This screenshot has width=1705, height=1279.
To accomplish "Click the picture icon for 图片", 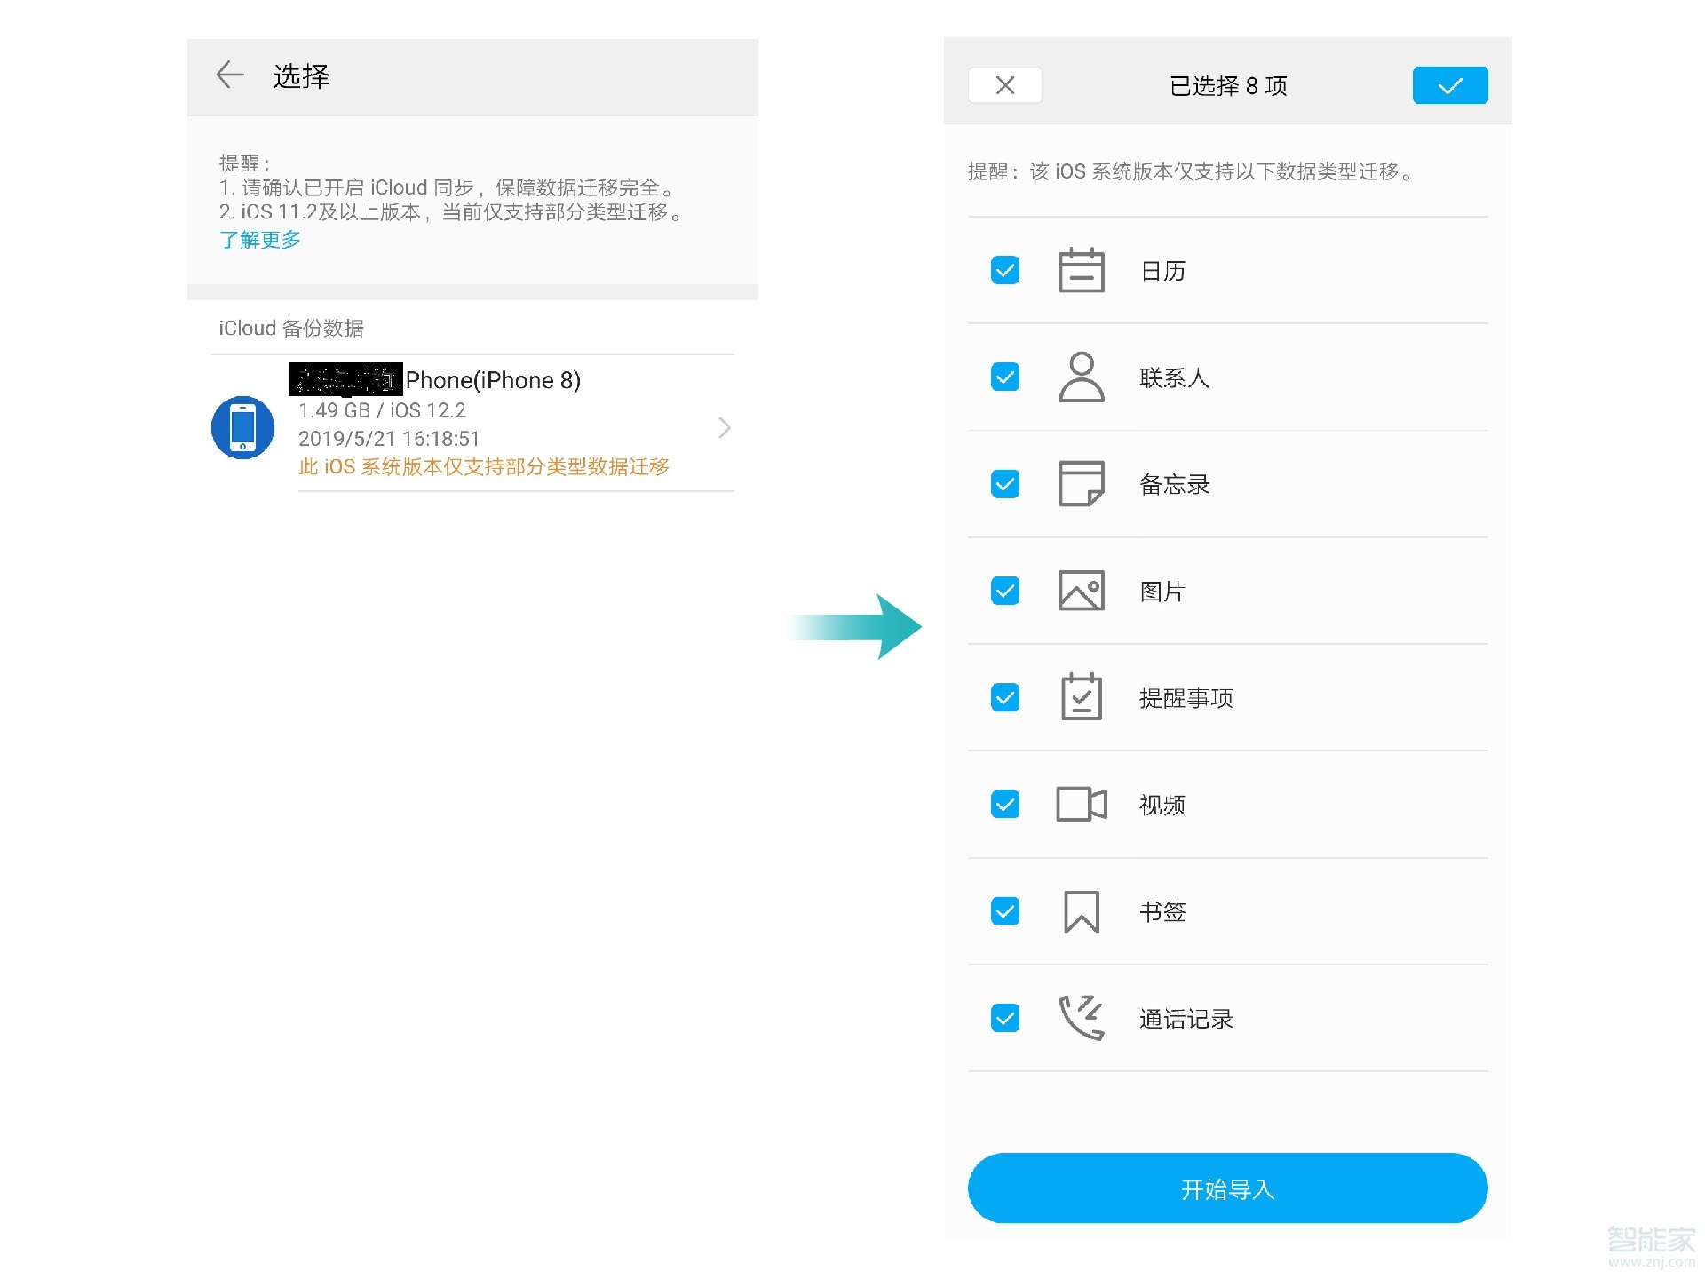I will click(x=1082, y=591).
